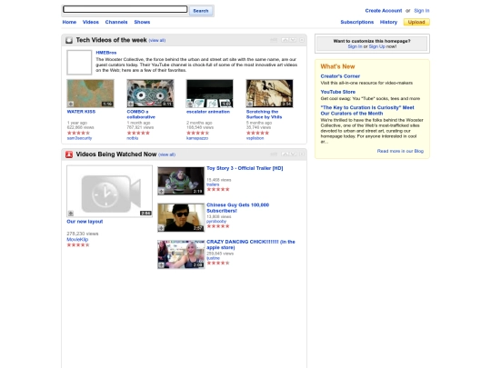This screenshot has height=368, width=491.
Task: Open viewing History
Action: [x=388, y=22]
